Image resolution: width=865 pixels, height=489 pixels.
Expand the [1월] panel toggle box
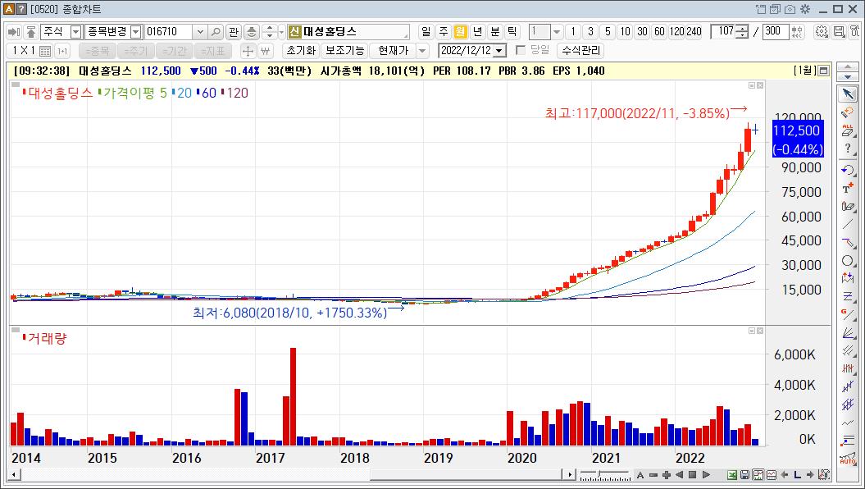[824, 71]
